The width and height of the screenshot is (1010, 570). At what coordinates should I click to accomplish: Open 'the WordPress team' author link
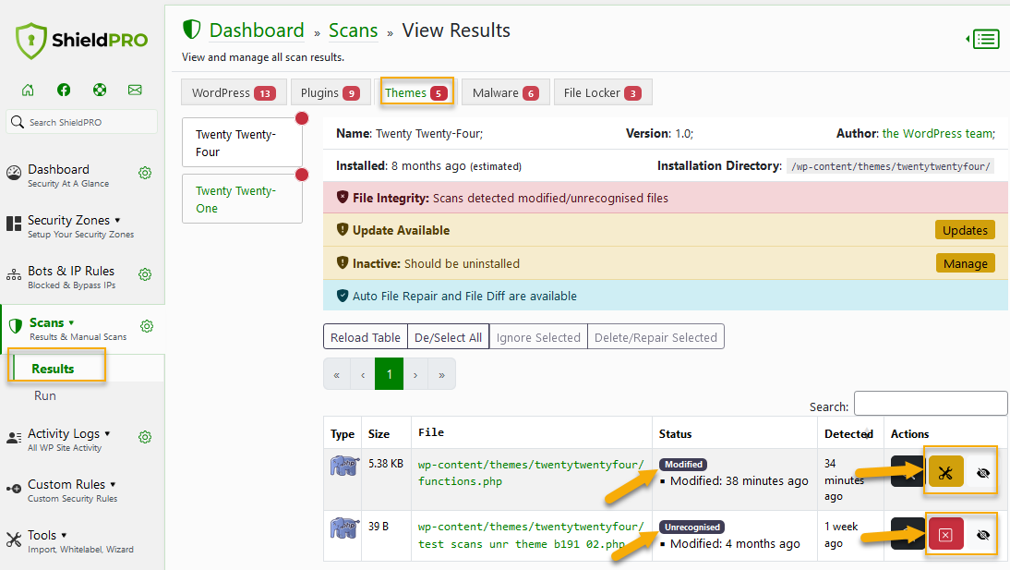[937, 133]
